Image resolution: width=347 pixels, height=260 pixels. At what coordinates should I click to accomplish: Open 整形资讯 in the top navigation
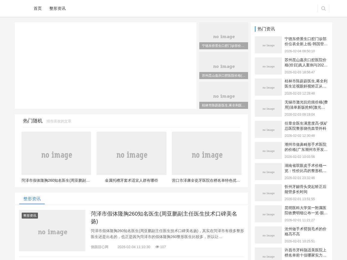57,8
